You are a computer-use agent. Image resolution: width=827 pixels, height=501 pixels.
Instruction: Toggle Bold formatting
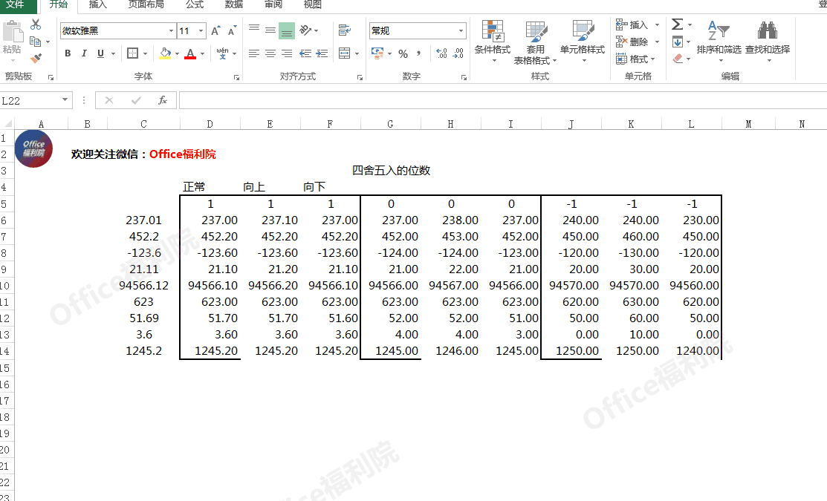pyautogui.click(x=68, y=53)
